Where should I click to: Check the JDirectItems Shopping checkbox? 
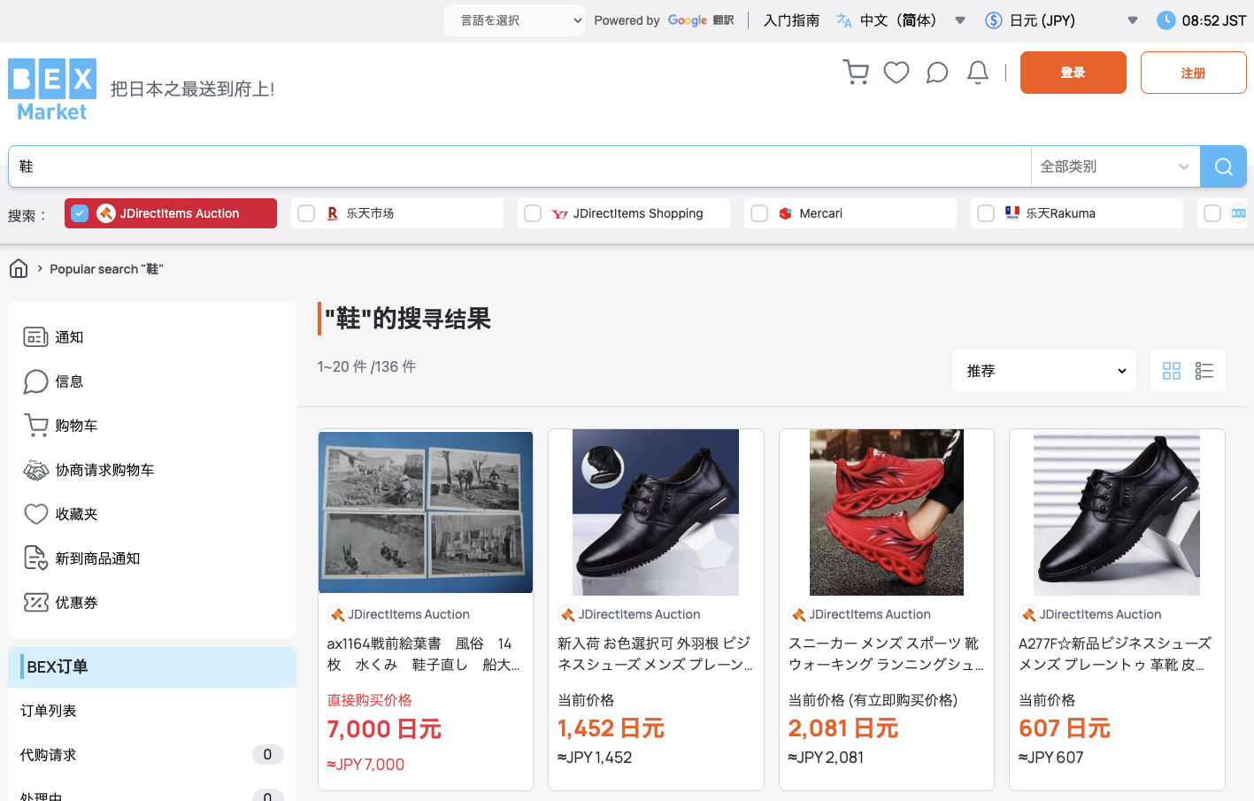pyautogui.click(x=533, y=213)
